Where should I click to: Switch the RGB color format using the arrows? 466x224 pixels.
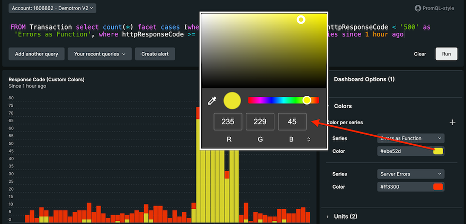(x=309, y=139)
